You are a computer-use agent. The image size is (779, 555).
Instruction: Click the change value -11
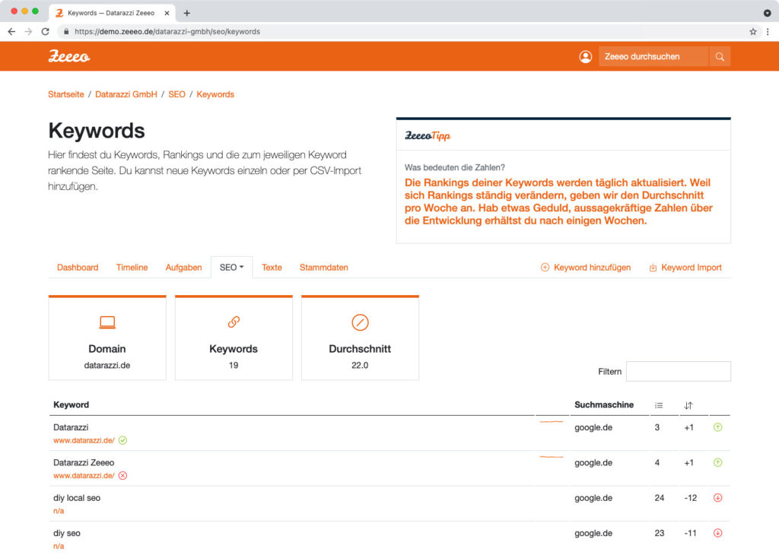click(690, 533)
